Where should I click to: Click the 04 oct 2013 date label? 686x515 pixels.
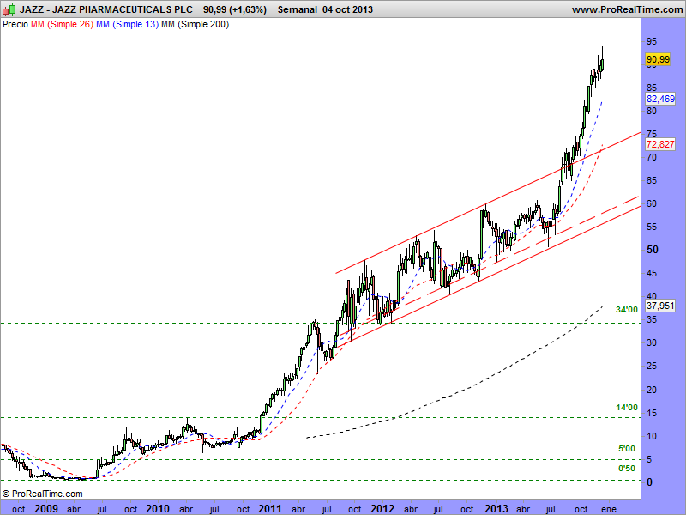(x=348, y=9)
